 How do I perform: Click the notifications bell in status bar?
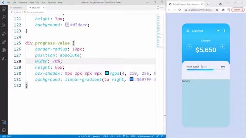[162, 136]
